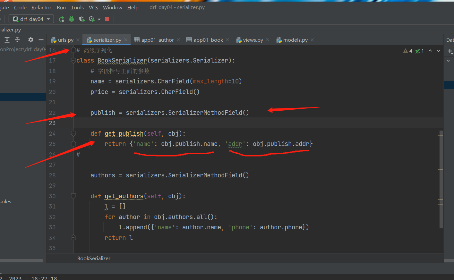Close the models.py tab

click(x=312, y=40)
